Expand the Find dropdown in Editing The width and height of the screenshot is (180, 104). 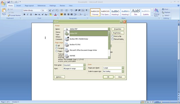(x=169, y=9)
